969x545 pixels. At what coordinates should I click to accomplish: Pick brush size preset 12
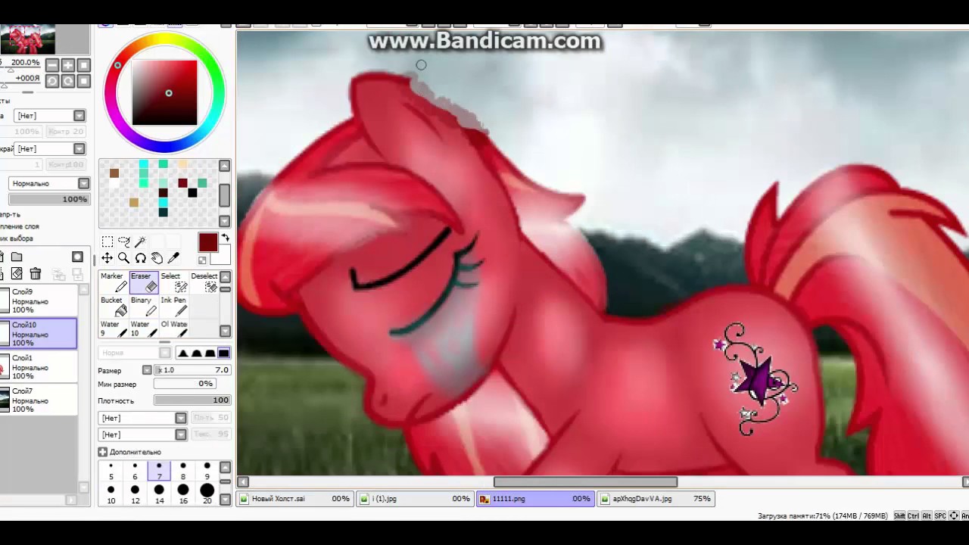[x=135, y=494]
